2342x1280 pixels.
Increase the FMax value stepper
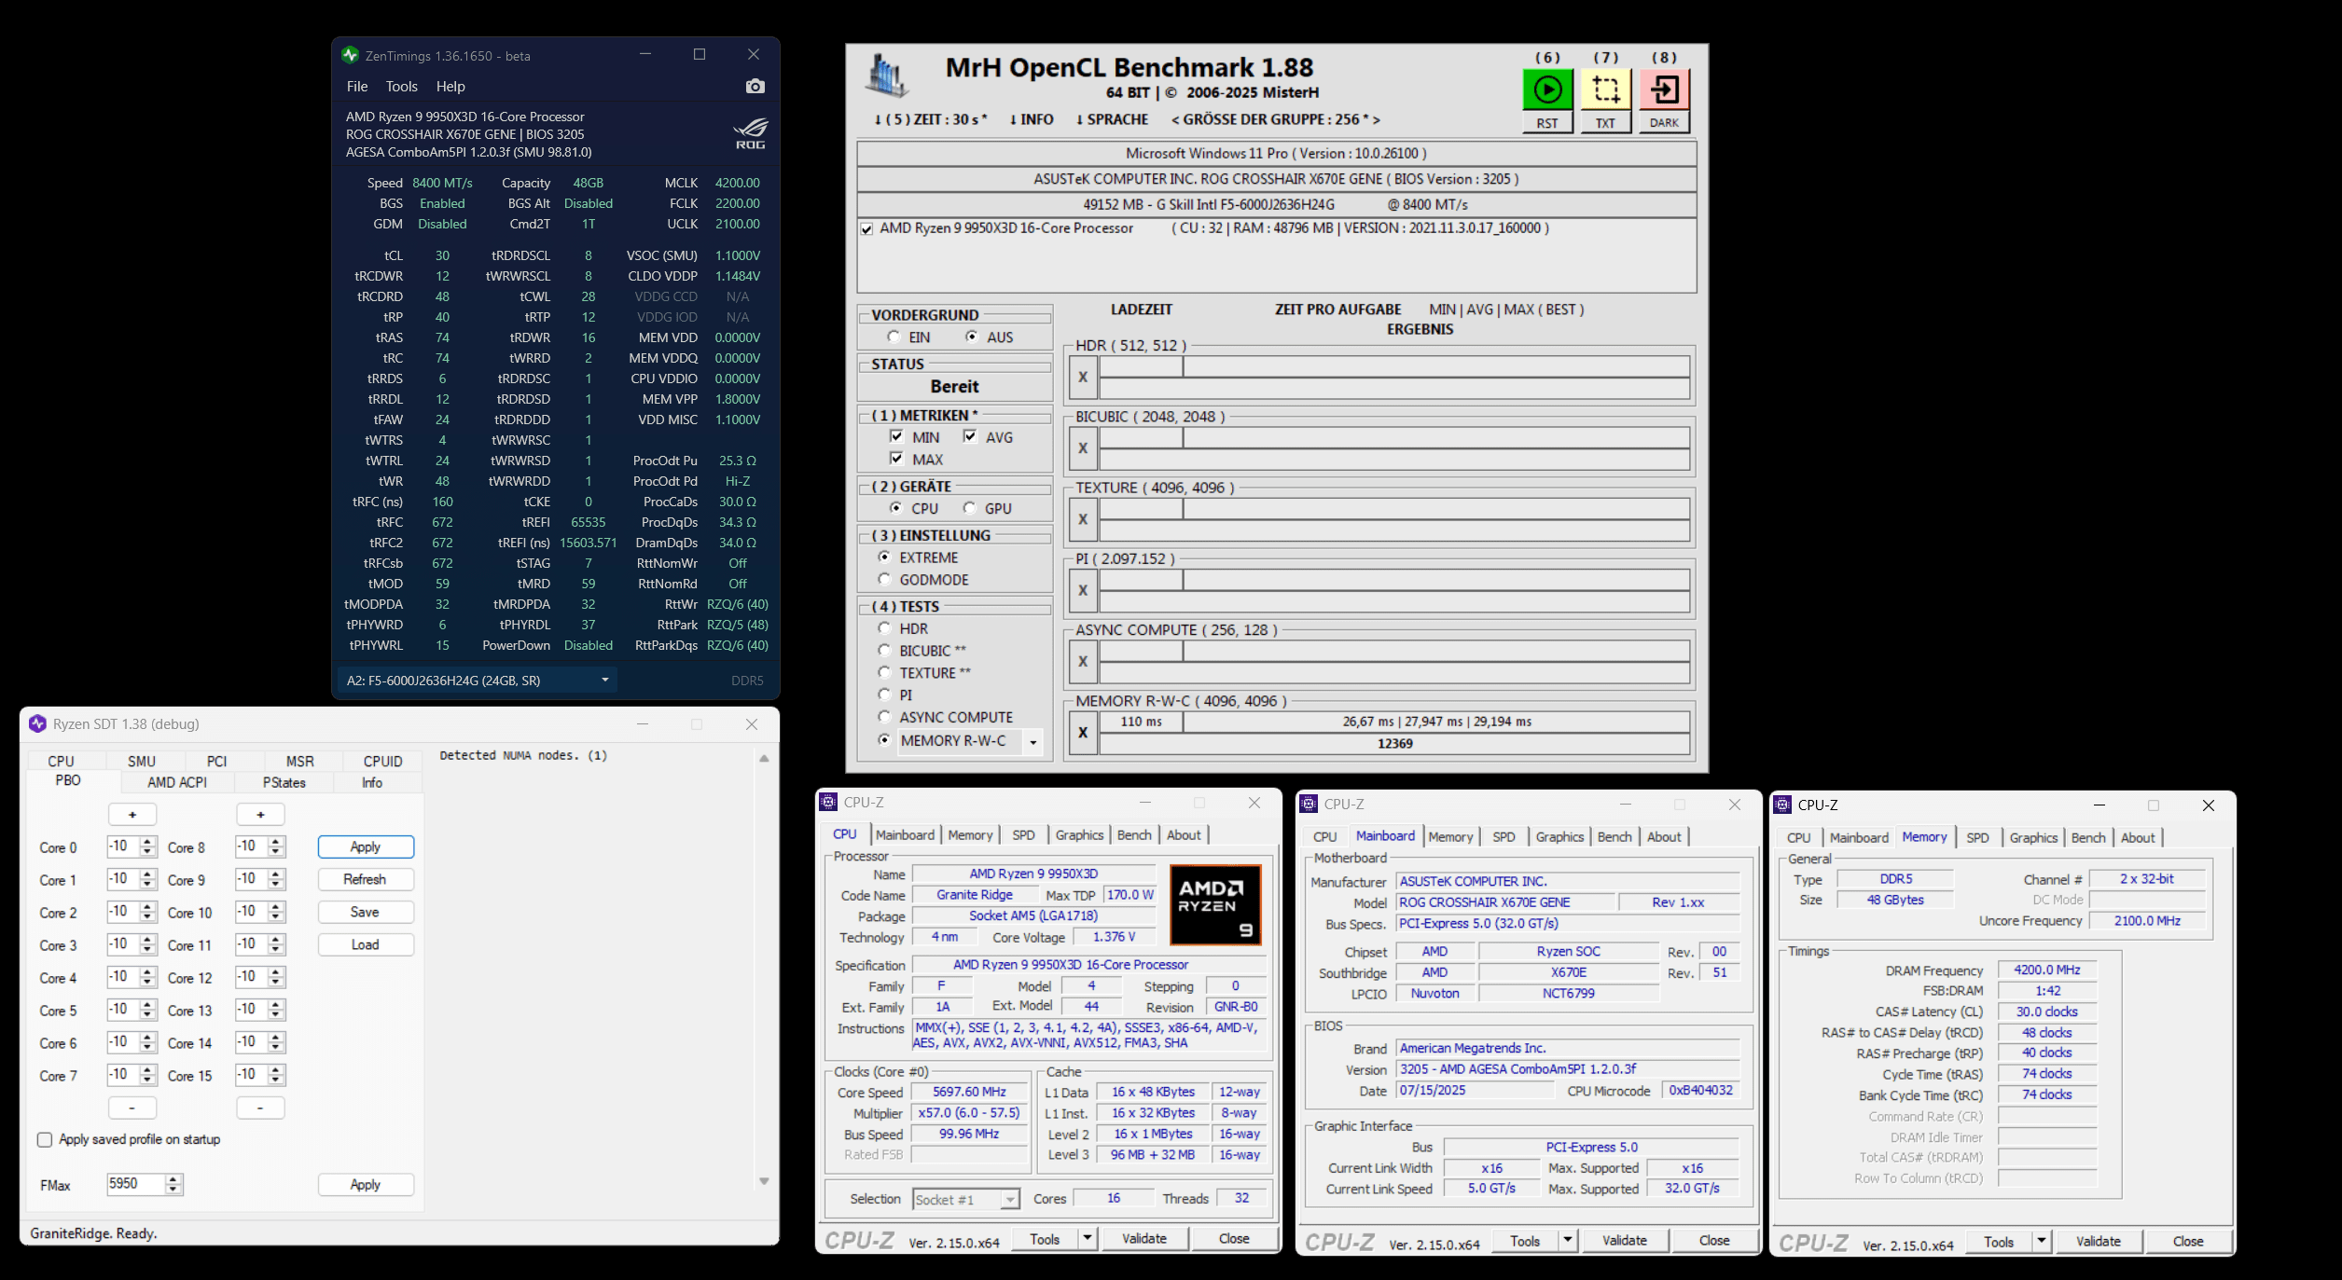tap(173, 1179)
